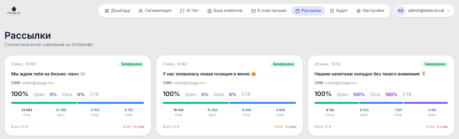Click the opened count "8 448"
The width and height of the screenshot is (459, 139).
click(246, 110)
